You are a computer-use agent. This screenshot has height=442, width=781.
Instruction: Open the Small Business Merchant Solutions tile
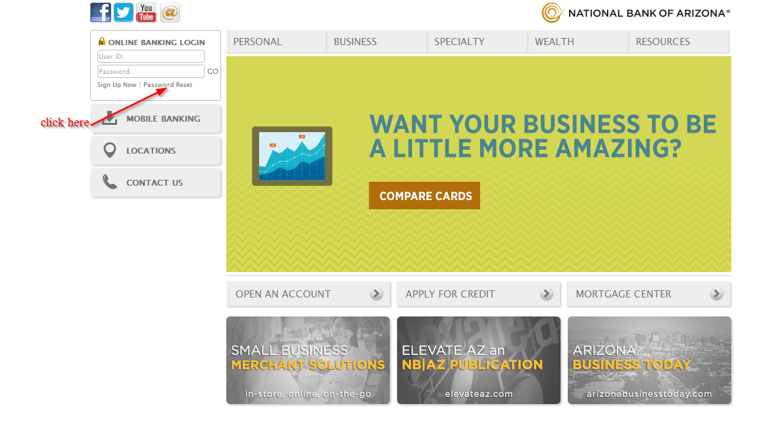(308, 360)
